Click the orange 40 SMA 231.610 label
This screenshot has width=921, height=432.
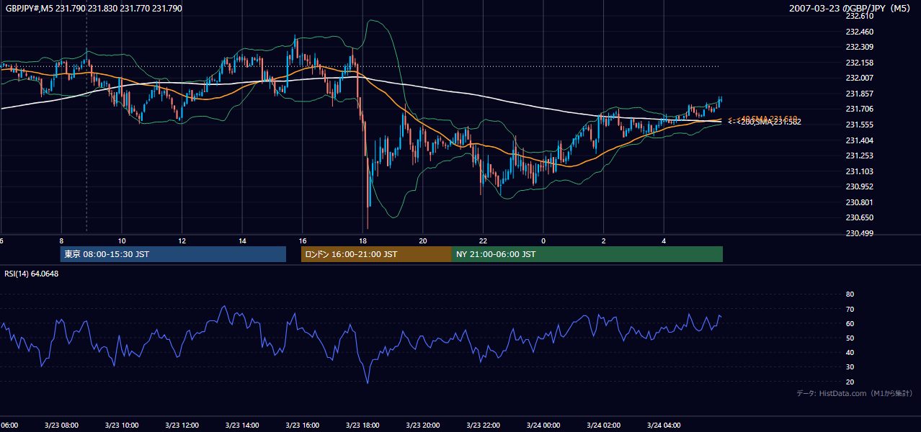763,118
